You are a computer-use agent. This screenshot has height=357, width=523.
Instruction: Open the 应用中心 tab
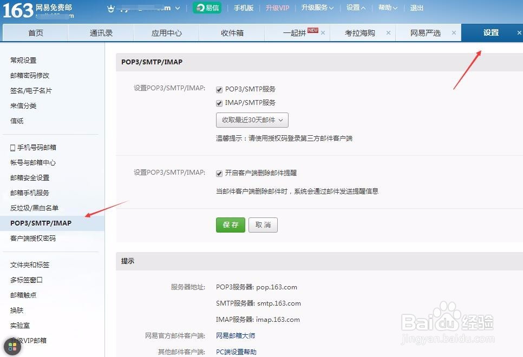click(x=166, y=32)
